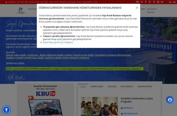Click the red YouTube play icon near KBU tv
This screenshot has height=116, width=177.
pyautogui.click(x=31, y=97)
